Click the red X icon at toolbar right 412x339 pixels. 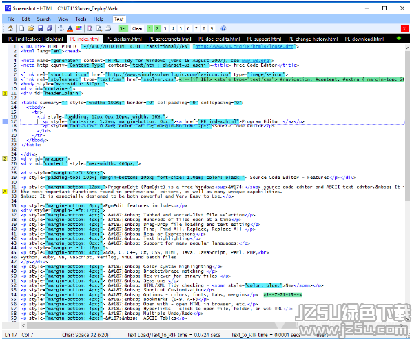404,28
